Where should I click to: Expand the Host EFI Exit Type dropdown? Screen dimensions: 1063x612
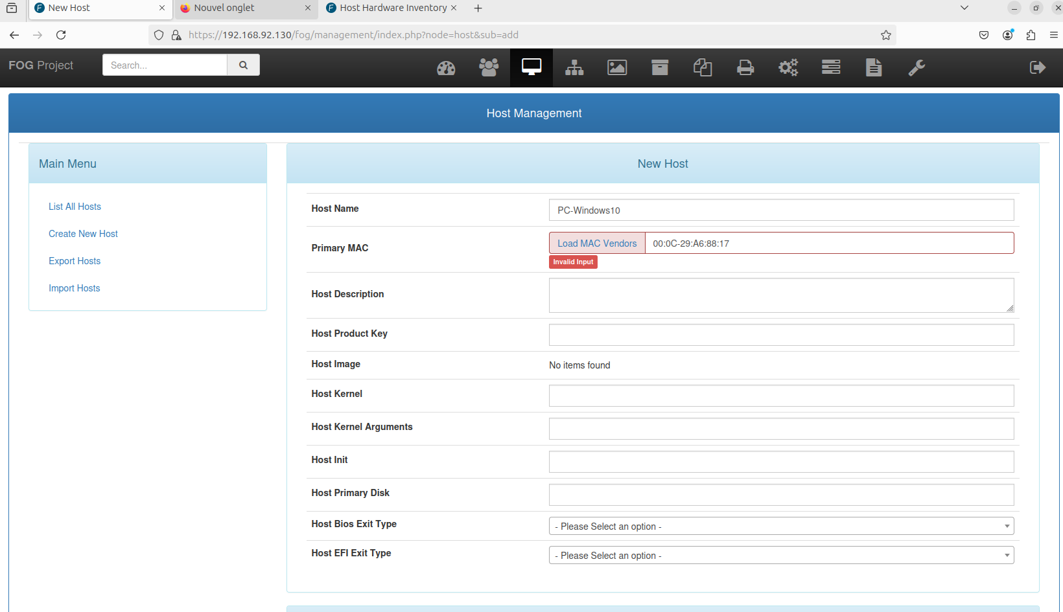781,555
